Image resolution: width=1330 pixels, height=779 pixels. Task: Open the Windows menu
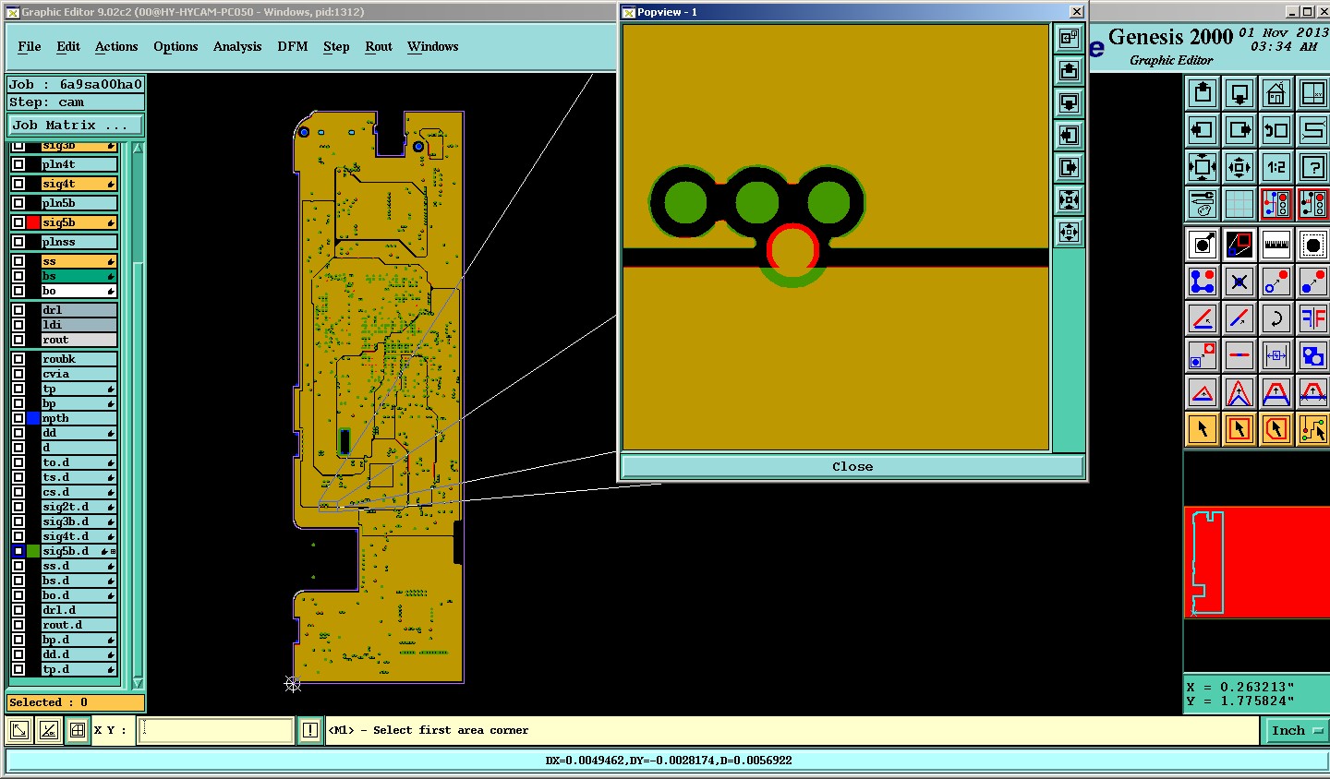[433, 46]
